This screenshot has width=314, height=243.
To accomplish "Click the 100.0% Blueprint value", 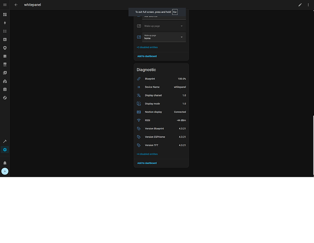I will [x=182, y=79].
